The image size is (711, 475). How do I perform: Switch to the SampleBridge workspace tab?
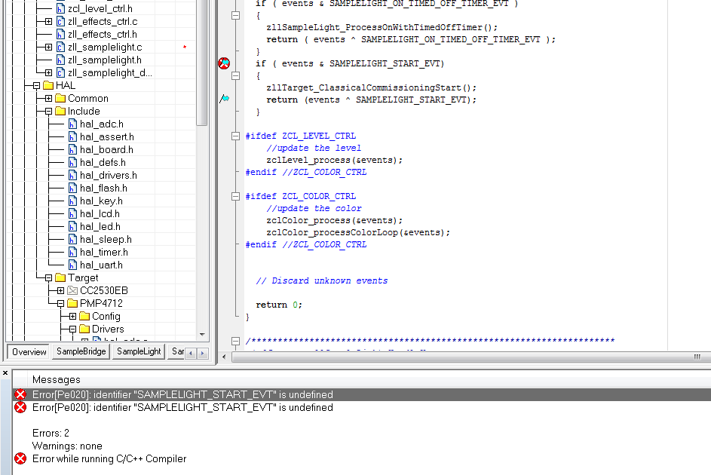[x=81, y=351]
